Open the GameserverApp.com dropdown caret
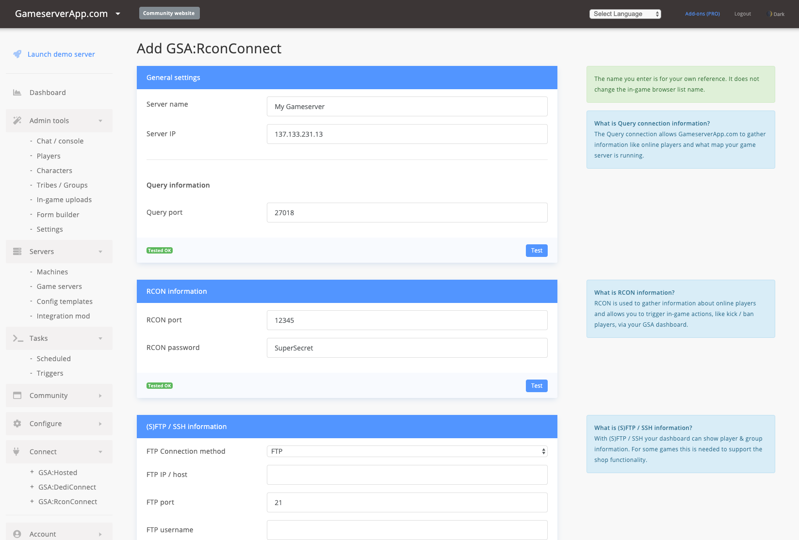Screen dimensions: 799x540 (x=118, y=14)
